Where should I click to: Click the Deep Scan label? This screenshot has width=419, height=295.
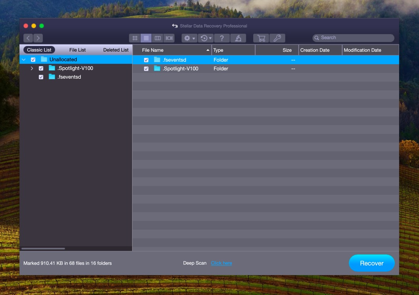pyautogui.click(x=195, y=263)
